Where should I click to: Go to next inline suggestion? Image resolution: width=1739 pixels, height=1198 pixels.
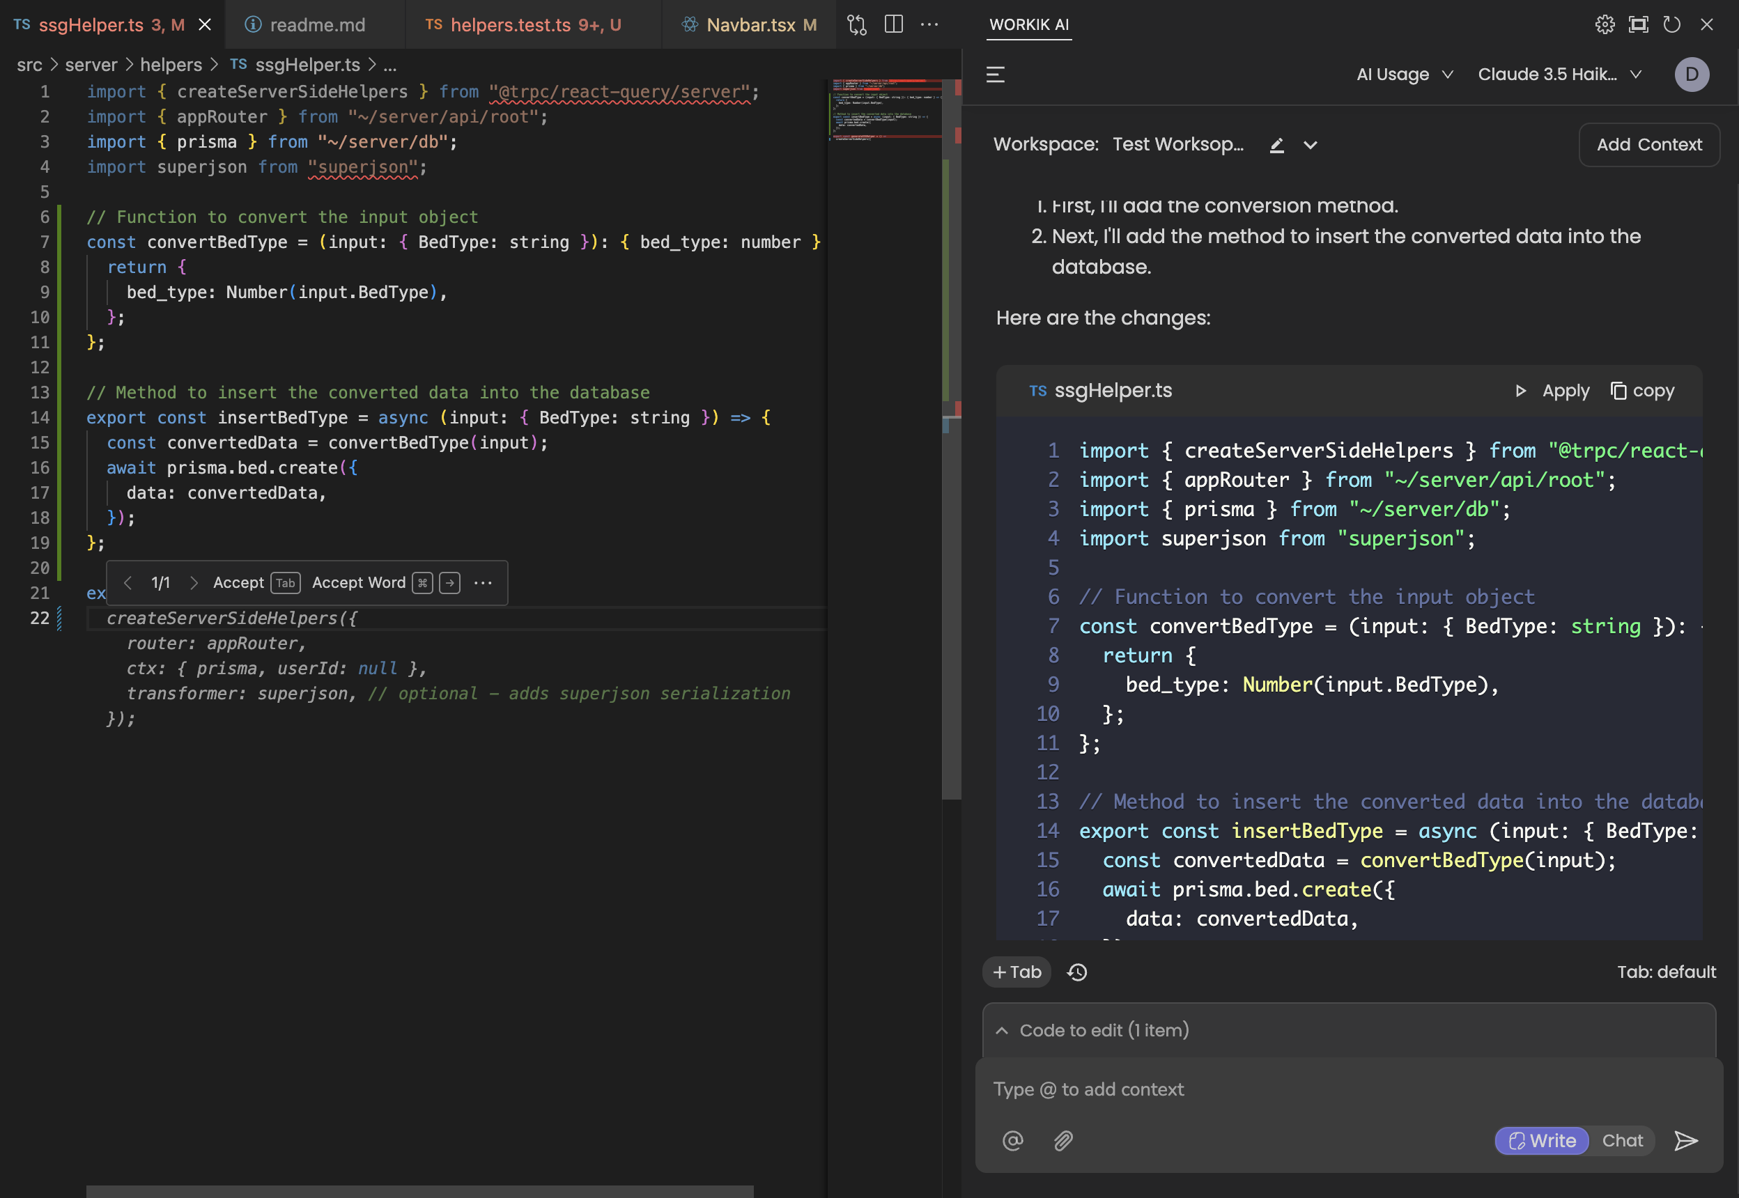[x=194, y=583]
